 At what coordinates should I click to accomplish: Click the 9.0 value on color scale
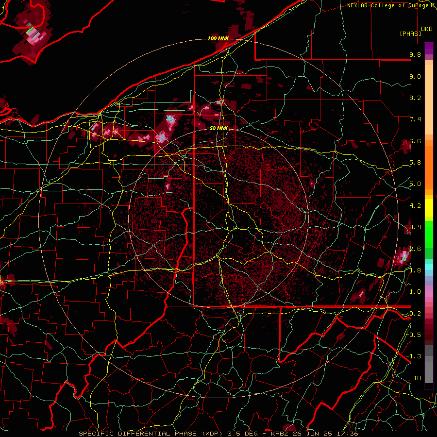[415, 76]
